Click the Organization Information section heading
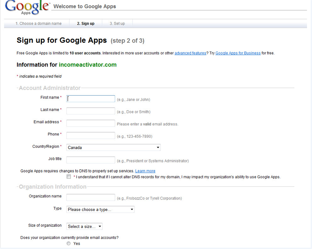 click(53, 187)
